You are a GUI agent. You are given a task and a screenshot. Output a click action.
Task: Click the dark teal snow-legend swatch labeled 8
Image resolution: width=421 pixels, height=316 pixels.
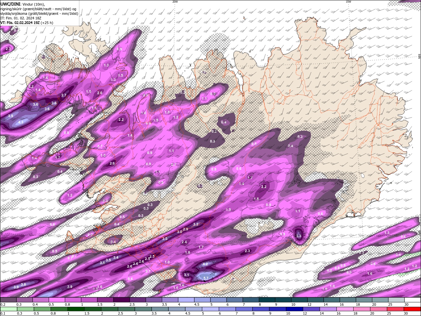(267, 300)
